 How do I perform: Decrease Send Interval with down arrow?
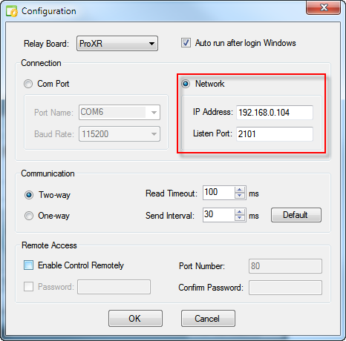[x=240, y=218]
